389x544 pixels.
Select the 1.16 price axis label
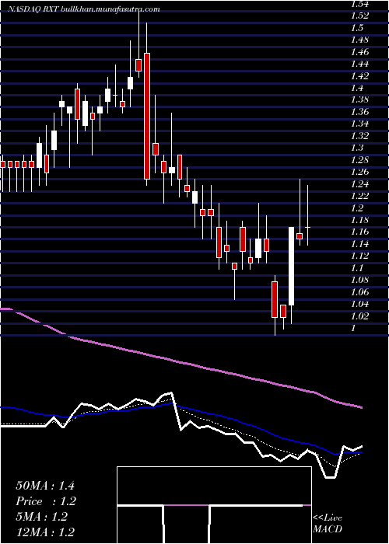click(x=359, y=232)
